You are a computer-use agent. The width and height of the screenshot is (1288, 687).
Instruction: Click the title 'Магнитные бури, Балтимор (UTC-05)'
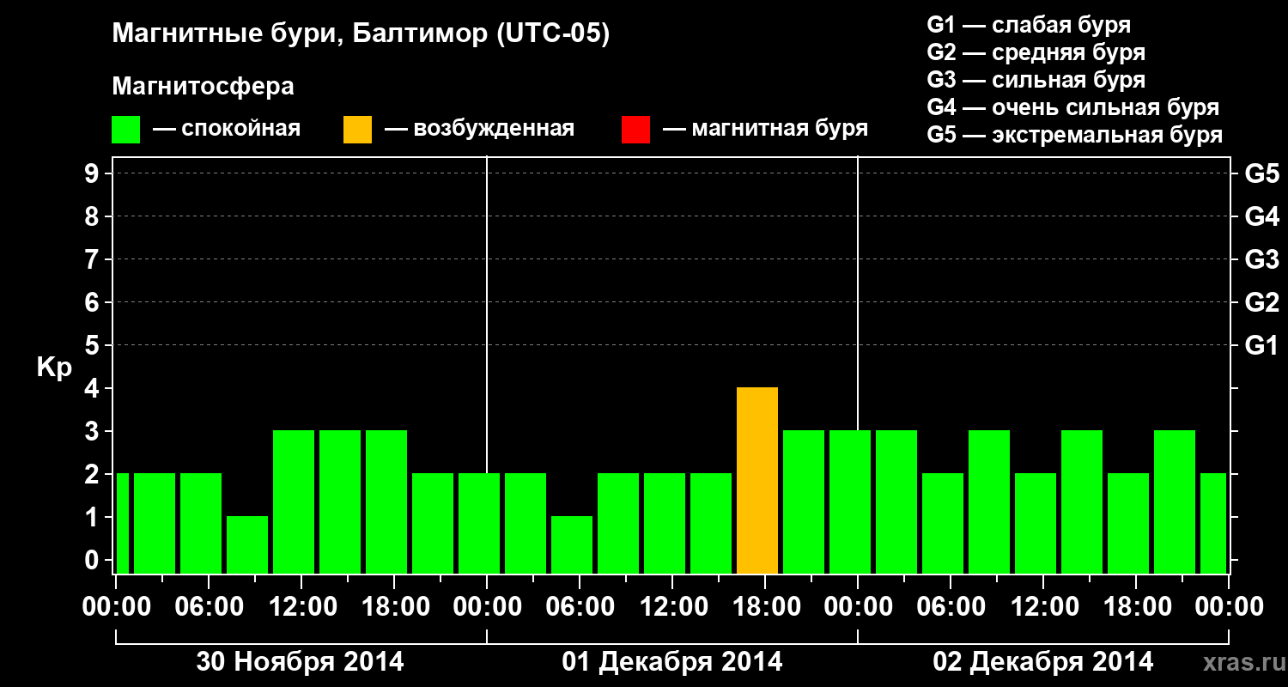click(x=361, y=35)
